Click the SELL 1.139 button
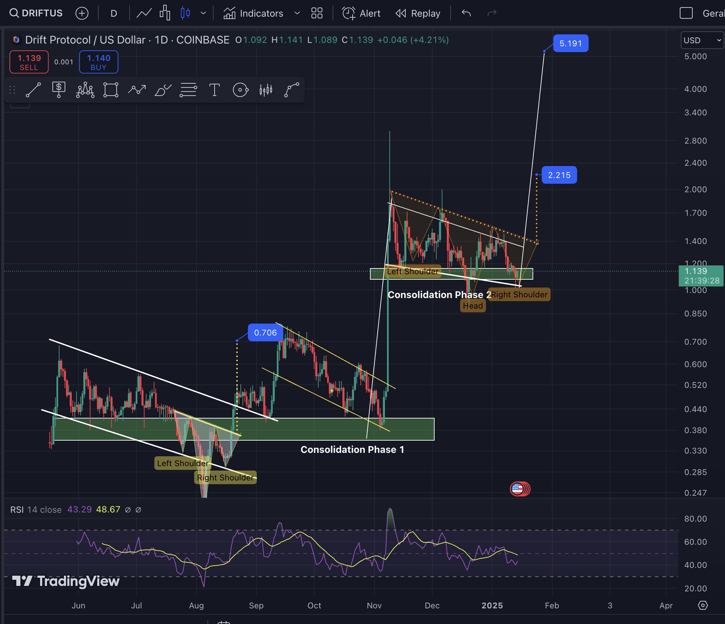This screenshot has height=624, width=725. [29, 62]
